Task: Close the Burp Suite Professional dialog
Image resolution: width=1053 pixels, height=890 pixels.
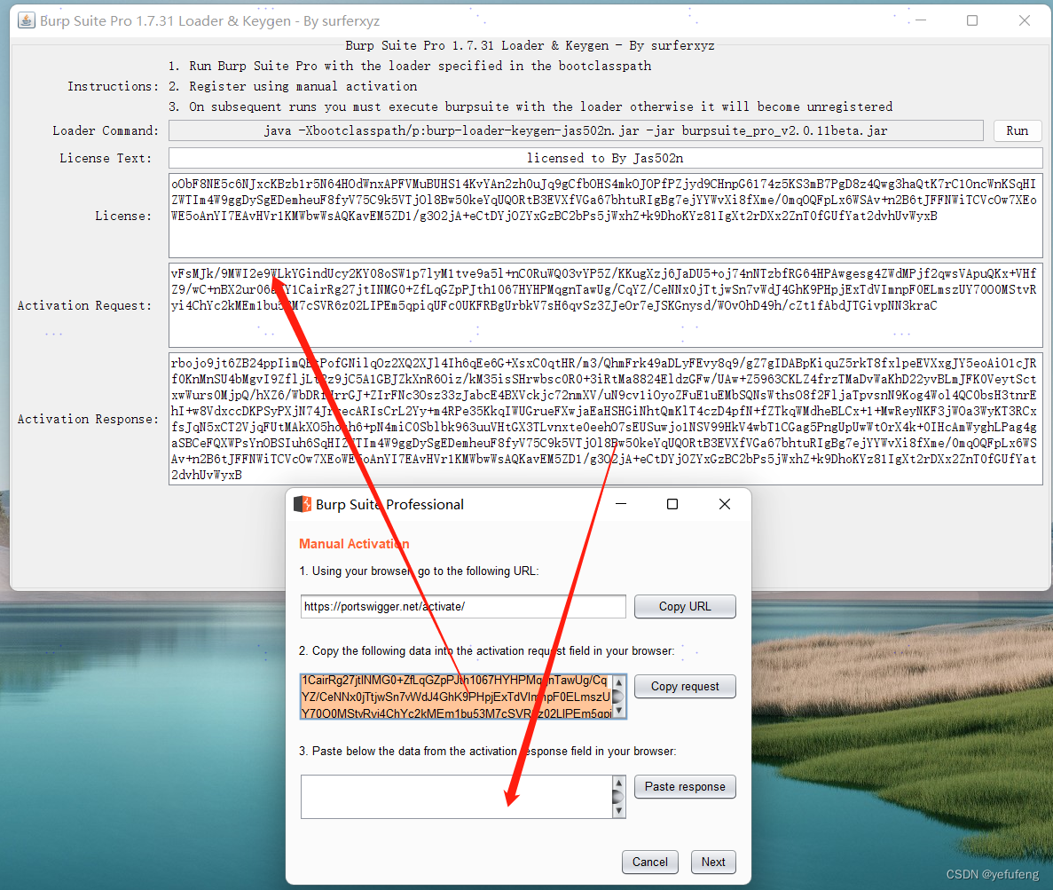Action: click(x=724, y=504)
